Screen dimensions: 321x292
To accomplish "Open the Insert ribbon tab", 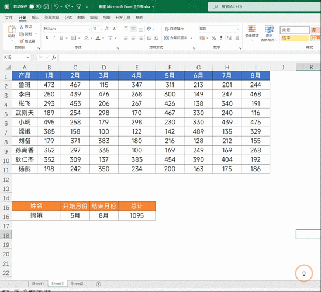I will (x=35, y=18).
